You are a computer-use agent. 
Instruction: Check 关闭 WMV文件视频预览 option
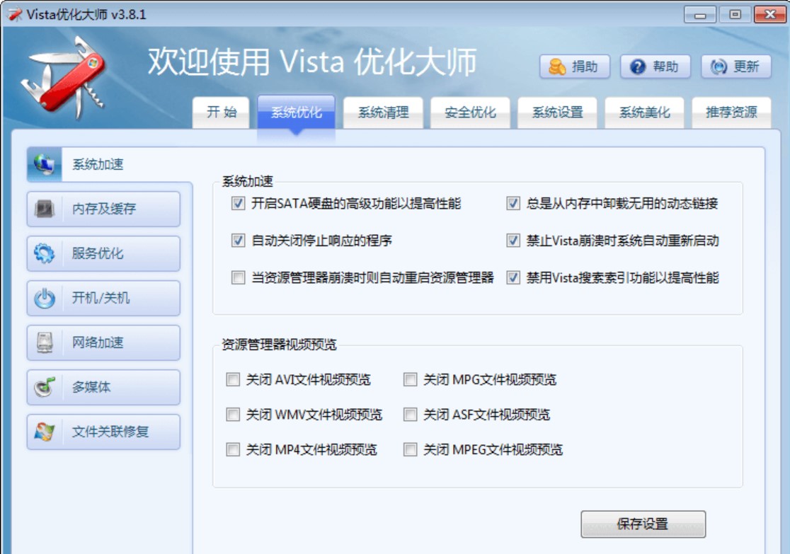pos(233,415)
